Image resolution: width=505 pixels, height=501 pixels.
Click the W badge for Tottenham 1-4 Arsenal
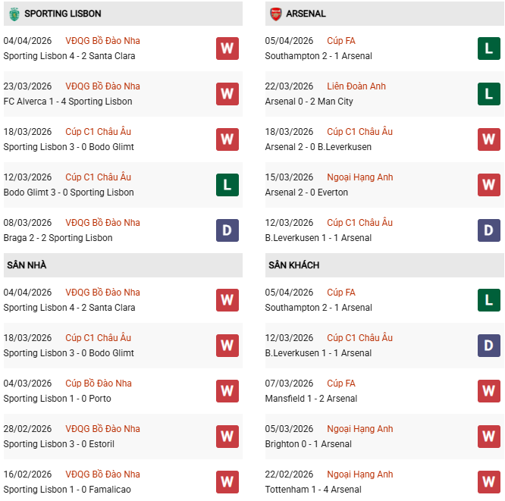tap(489, 482)
